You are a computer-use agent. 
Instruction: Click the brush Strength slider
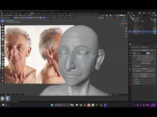[33, 18]
